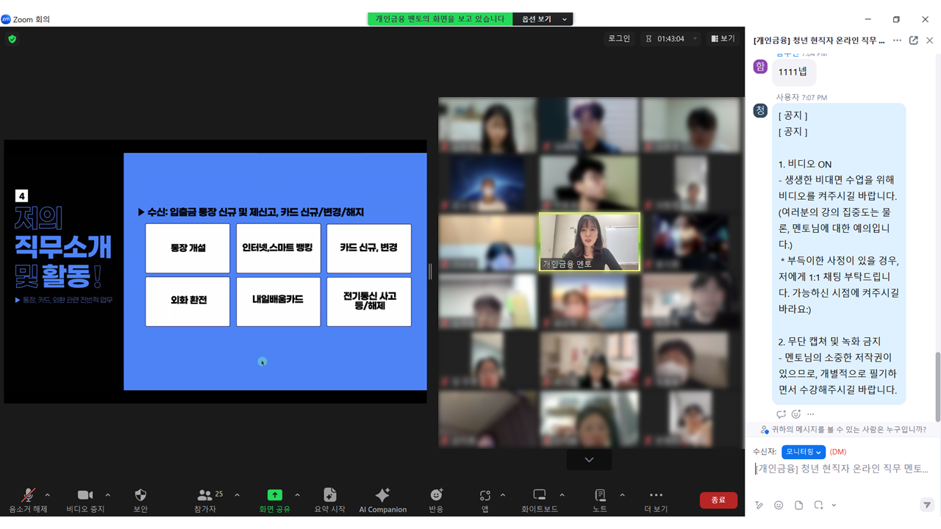Expand video options arrow beside 비디오 중지
This screenshot has height=529, width=941.
[x=107, y=495]
